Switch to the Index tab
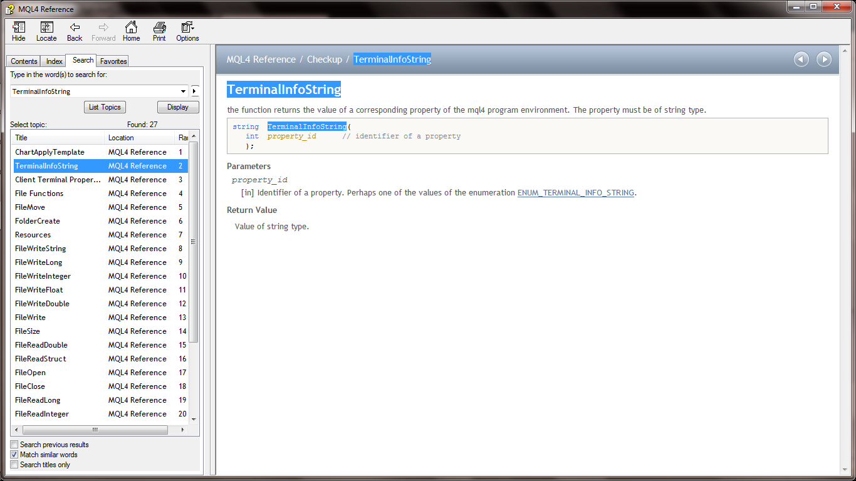 (55, 61)
